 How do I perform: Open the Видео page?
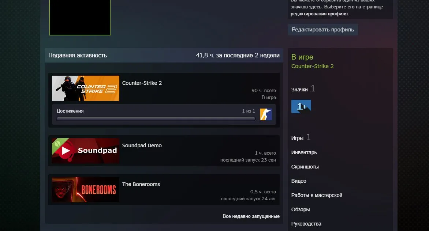(299, 181)
